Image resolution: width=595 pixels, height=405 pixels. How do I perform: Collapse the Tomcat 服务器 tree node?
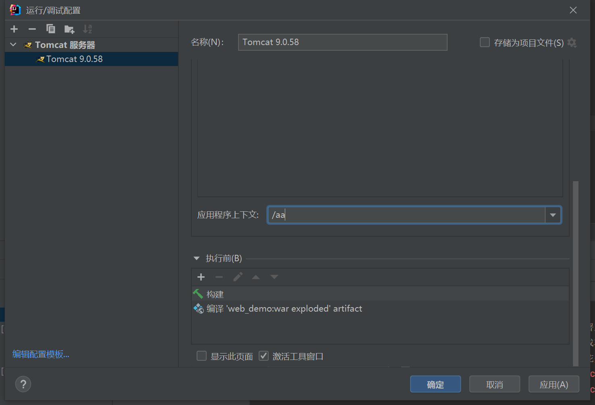[13, 45]
